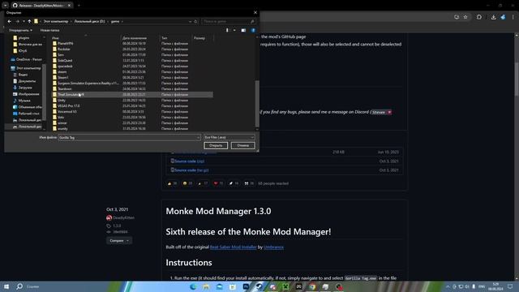This screenshot has width=519, height=292.
Task: Close the file open dialog
Action: pos(255,13)
